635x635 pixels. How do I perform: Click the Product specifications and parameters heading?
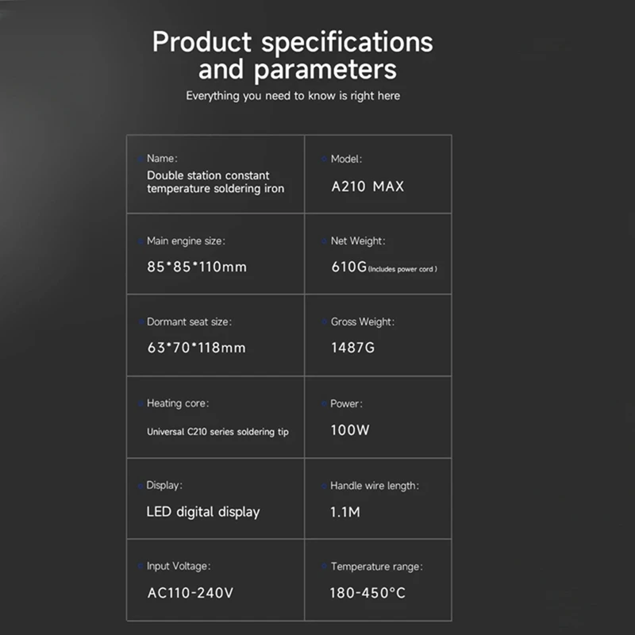point(293,55)
